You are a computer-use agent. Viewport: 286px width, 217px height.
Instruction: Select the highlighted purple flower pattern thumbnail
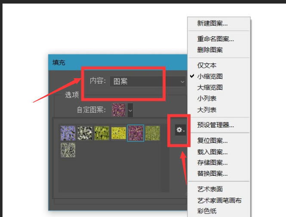tap(136, 133)
